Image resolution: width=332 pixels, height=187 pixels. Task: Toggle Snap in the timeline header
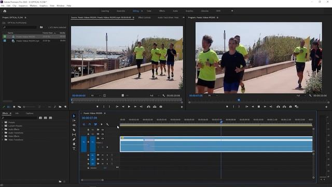click(90, 125)
